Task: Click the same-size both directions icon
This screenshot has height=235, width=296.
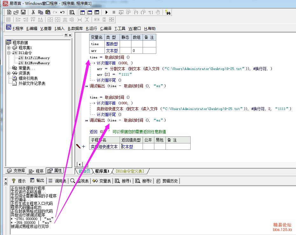Action: pos(112,20)
